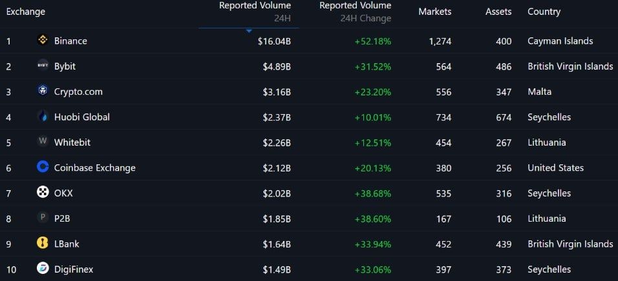Click the United States country cell

[x=556, y=168]
